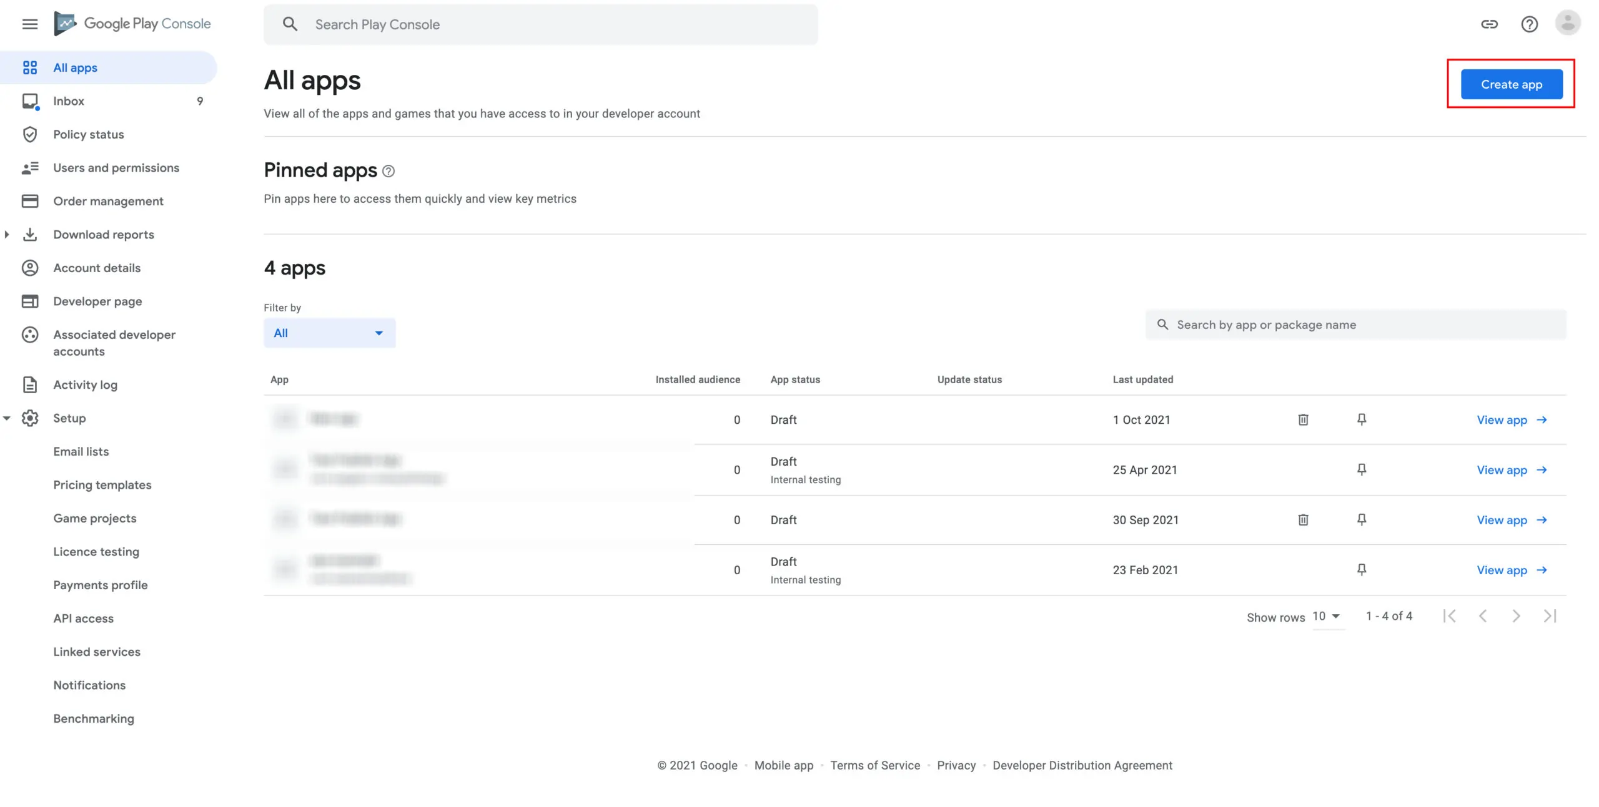The height and width of the screenshot is (807, 1599).
Task: View app updated 30 Sep 2021
Action: [1512, 520]
